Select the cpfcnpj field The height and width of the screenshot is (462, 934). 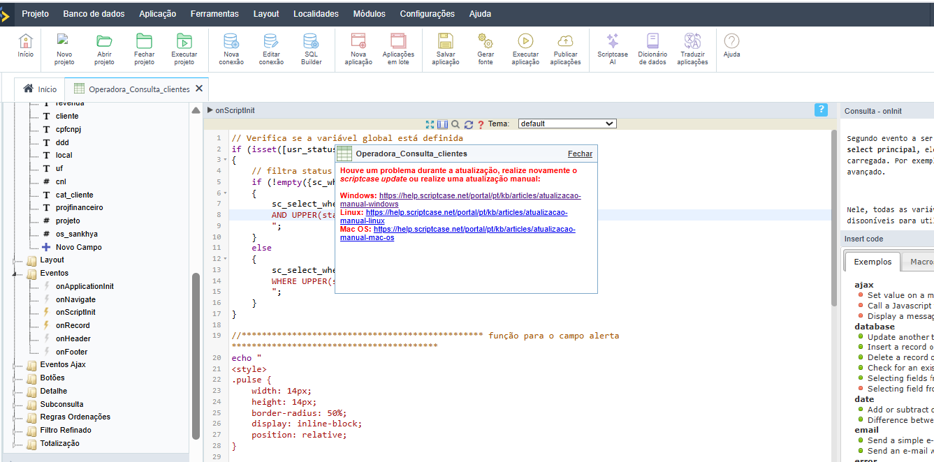(68, 129)
